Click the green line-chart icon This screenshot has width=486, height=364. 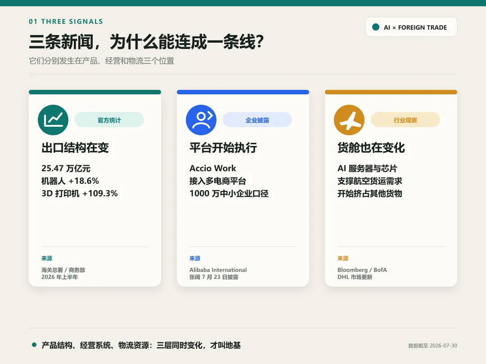53,120
